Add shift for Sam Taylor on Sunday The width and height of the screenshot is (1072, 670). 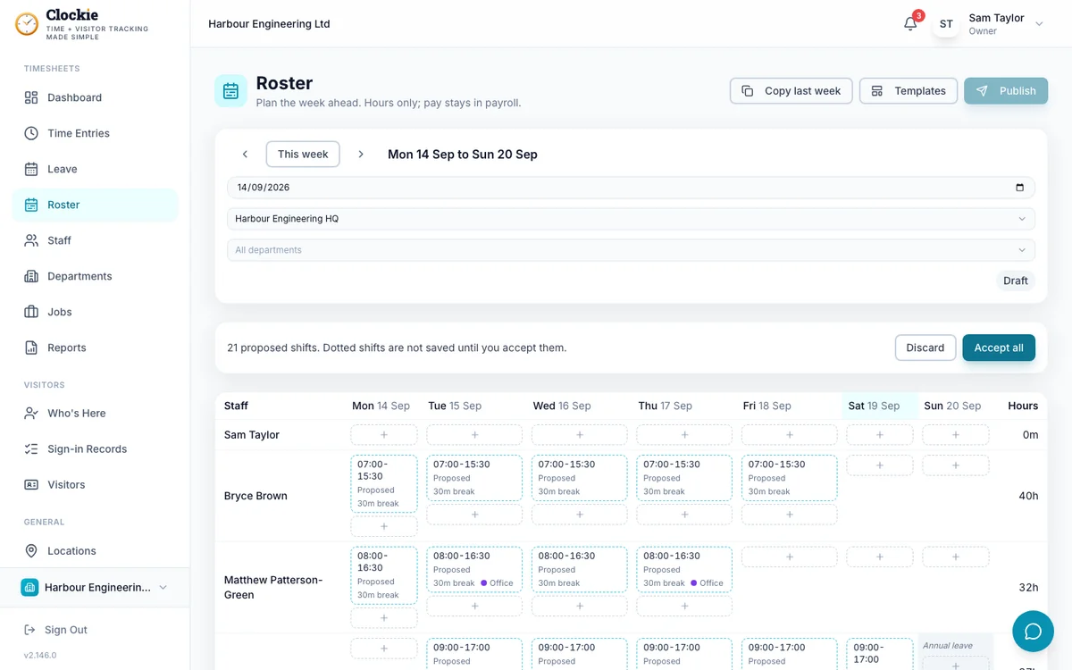[x=956, y=435]
